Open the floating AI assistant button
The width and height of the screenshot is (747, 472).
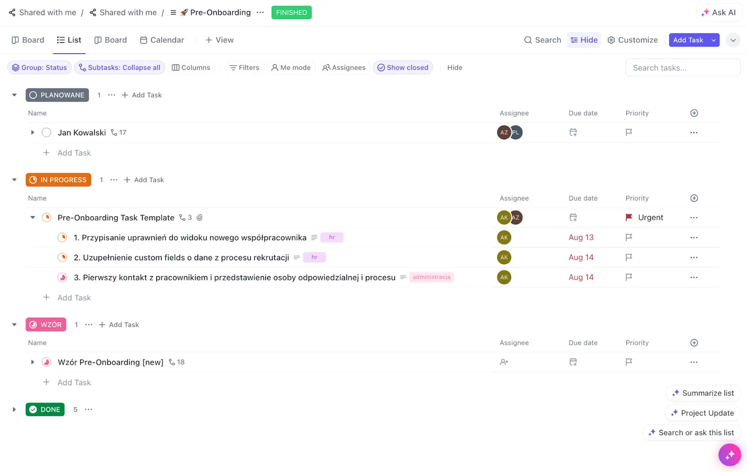click(x=729, y=454)
